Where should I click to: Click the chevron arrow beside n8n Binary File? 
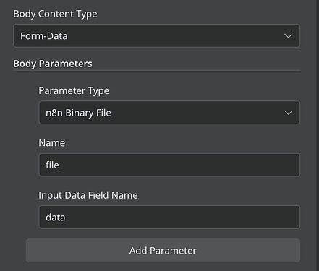(288, 113)
